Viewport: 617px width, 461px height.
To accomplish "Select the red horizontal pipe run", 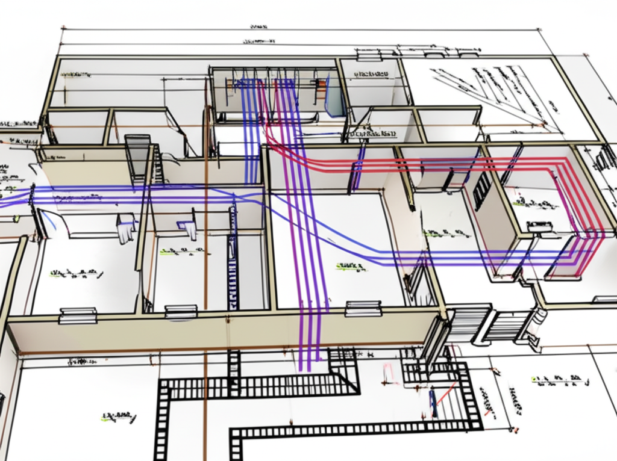I will coord(422,164).
